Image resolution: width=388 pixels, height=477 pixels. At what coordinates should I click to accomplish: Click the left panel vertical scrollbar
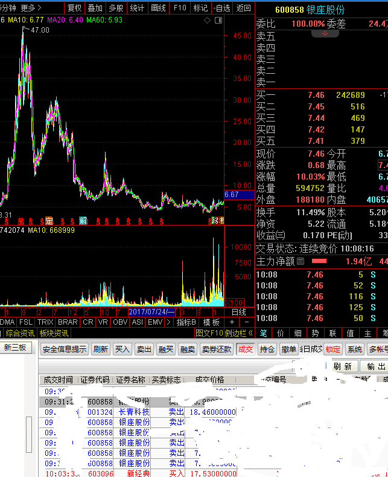click(x=29, y=435)
